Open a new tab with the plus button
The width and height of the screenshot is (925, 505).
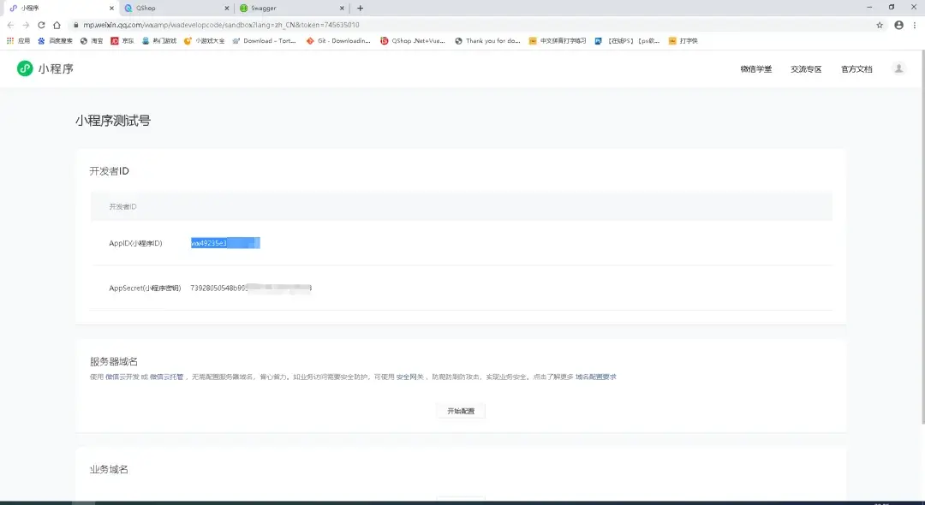[x=360, y=8]
